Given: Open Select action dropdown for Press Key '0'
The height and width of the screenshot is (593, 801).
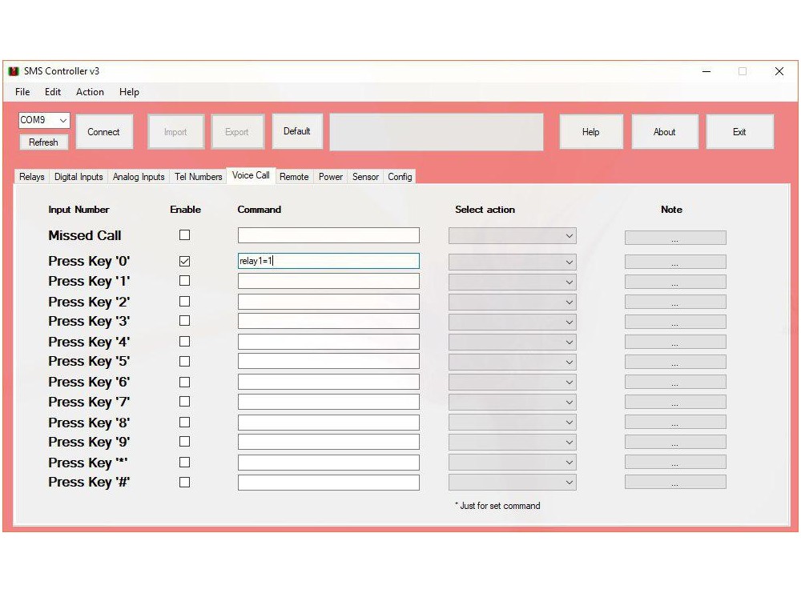Looking at the screenshot, I should (512, 262).
